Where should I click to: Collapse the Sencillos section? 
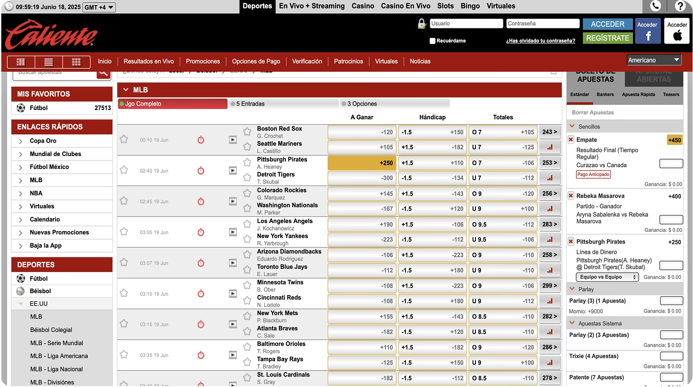[572, 126]
